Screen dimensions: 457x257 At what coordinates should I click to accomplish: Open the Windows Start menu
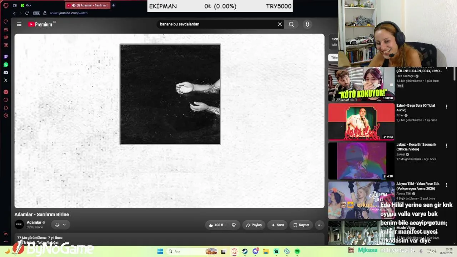(x=160, y=251)
